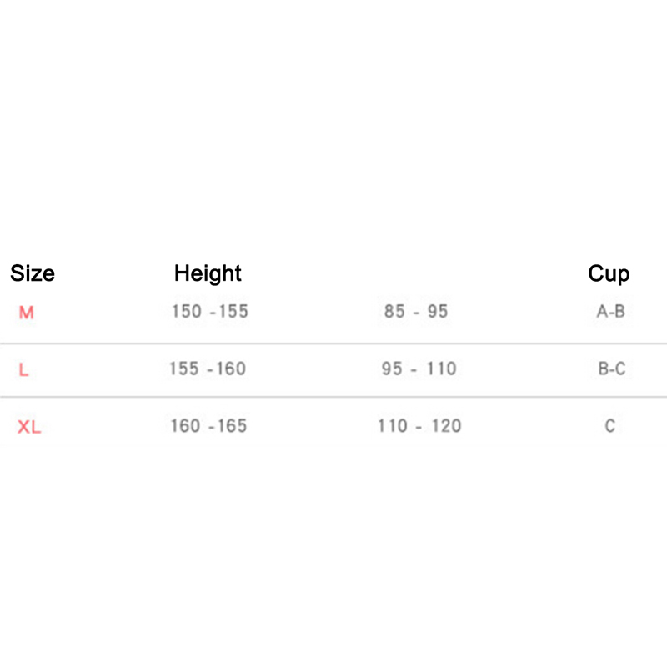
Task: Select the B-C cup value
Action: [x=611, y=369]
